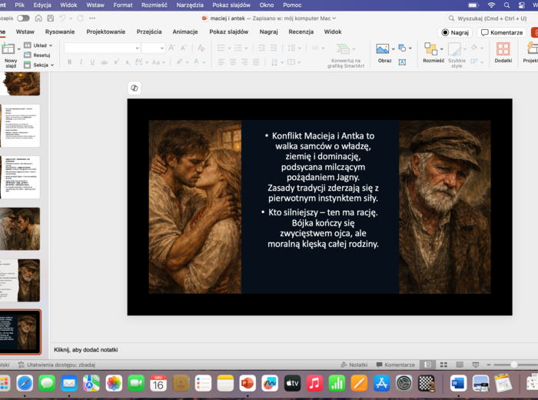Image resolution: width=538 pixels, height=400 pixels.
Task: Click the Rozmieść arrange icon in ribbon
Action: 430,49
